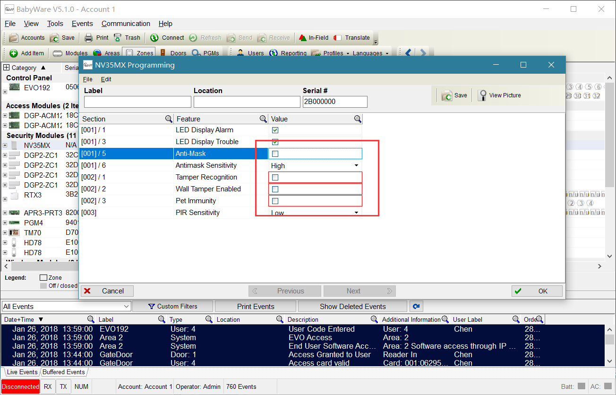Select the Zones toolbar button
Screen dimensions: 616x395
(x=139, y=53)
